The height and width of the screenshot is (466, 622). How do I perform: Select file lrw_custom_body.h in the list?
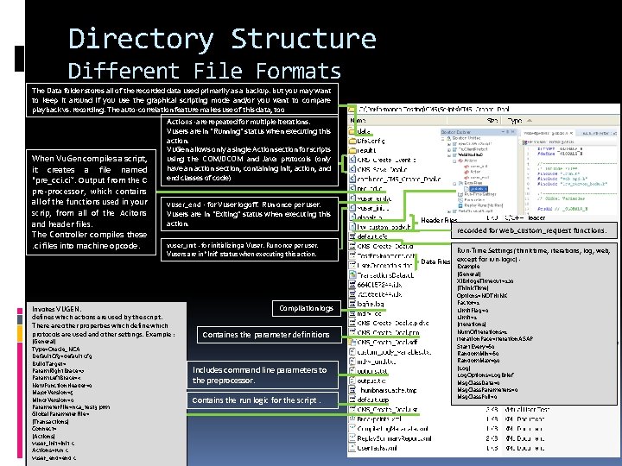(384, 227)
